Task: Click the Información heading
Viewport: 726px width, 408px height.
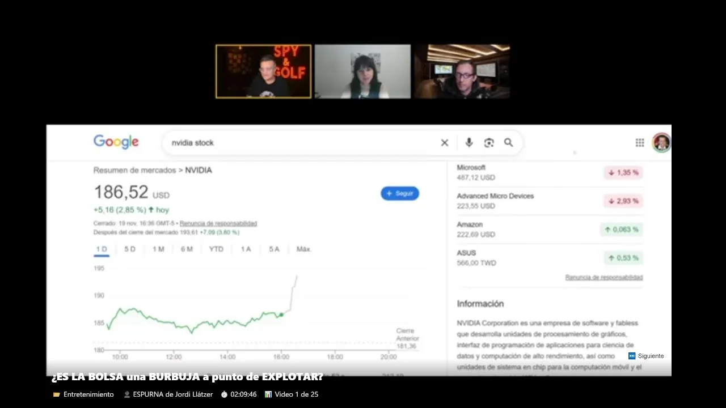Action: 480,304
